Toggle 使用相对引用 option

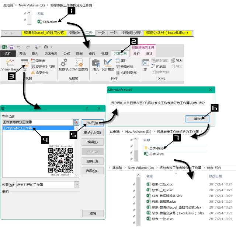[43, 67]
